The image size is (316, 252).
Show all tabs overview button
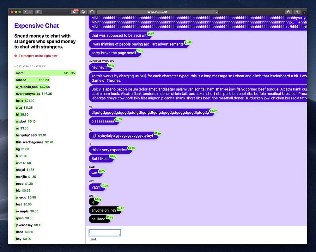pos(297,12)
